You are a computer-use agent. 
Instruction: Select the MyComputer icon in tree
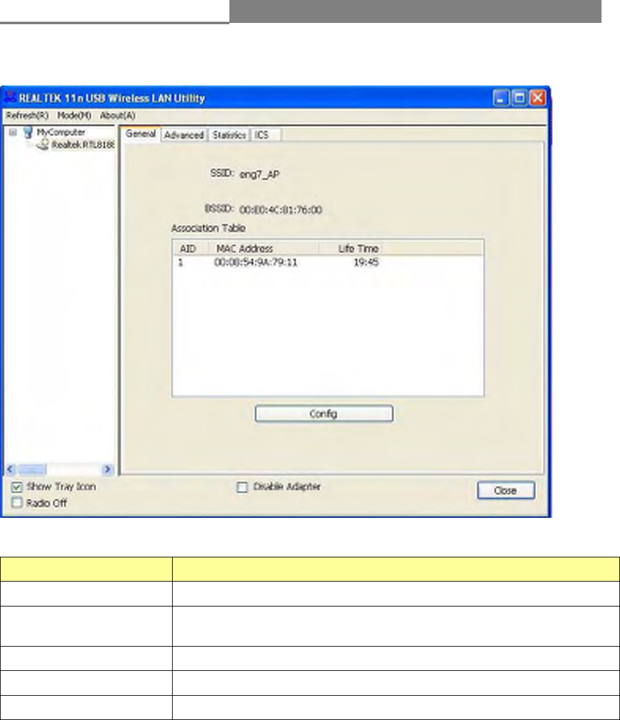(28, 132)
